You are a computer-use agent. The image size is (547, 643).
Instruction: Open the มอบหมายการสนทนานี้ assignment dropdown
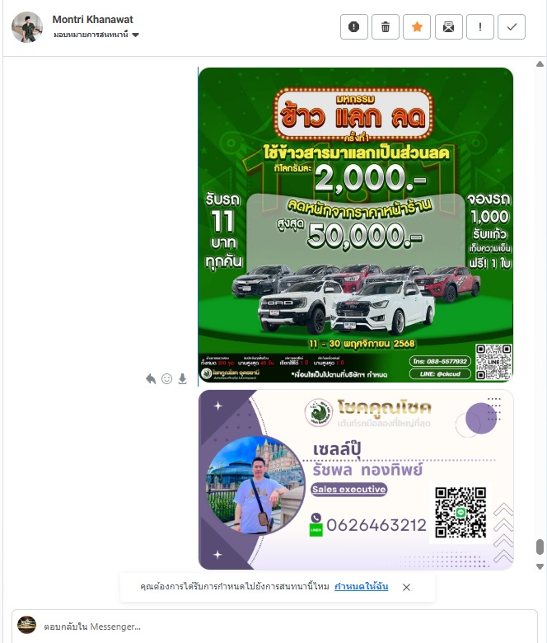pos(96,35)
